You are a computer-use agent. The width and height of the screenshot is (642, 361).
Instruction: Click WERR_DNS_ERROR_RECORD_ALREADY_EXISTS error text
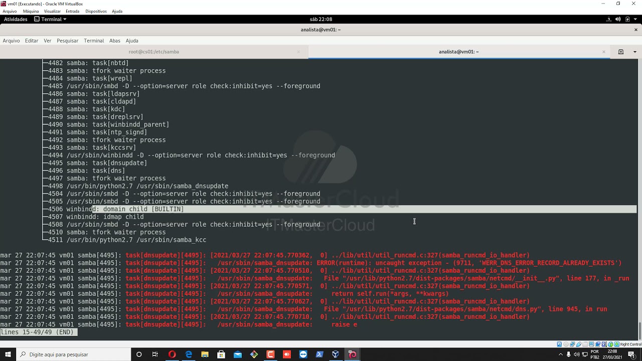point(547,263)
